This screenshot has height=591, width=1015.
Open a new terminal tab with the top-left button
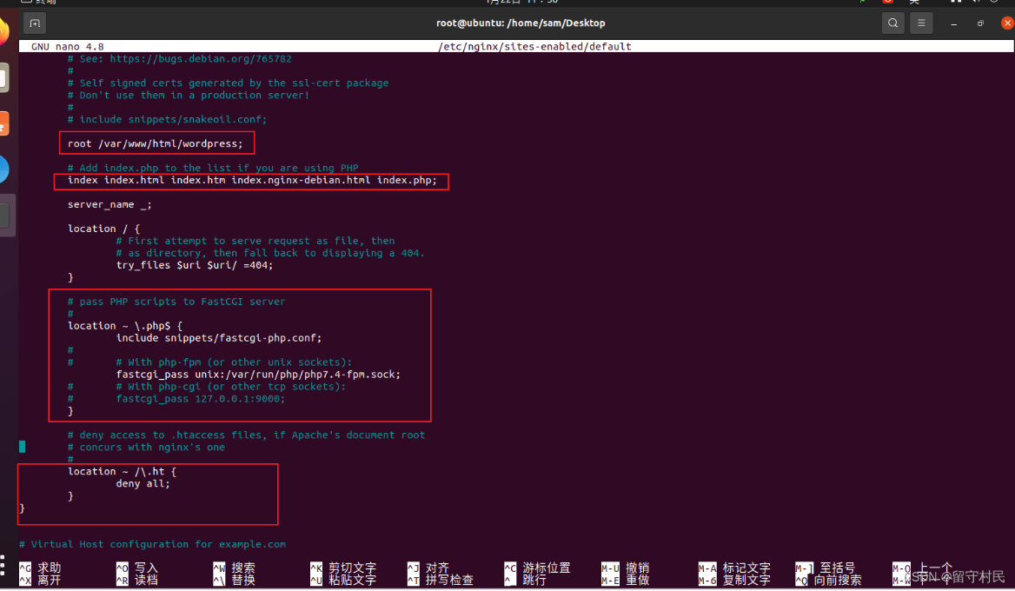(35, 23)
